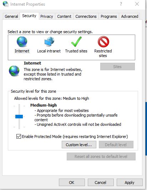Select the Local intranet zone icon
The width and height of the screenshot is (147, 190).
pyautogui.click(x=49, y=42)
